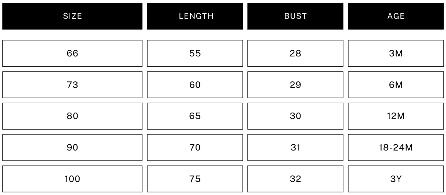Choose the bust 32 cell

(295, 179)
